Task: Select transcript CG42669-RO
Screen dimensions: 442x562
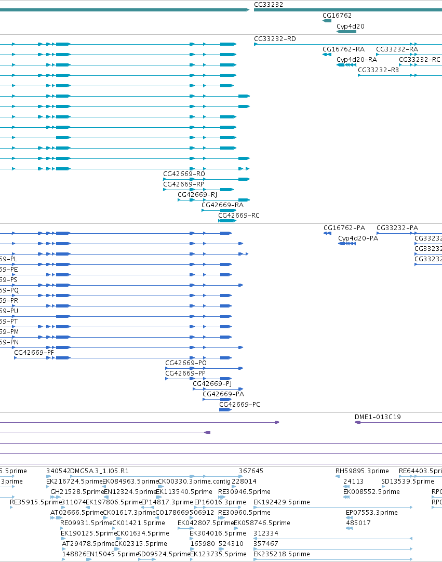Action: pyautogui.click(x=184, y=174)
